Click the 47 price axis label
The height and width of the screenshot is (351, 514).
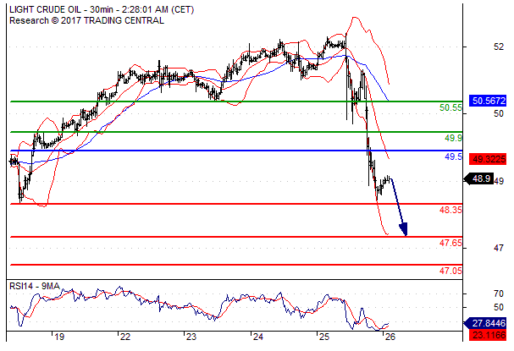click(x=499, y=248)
